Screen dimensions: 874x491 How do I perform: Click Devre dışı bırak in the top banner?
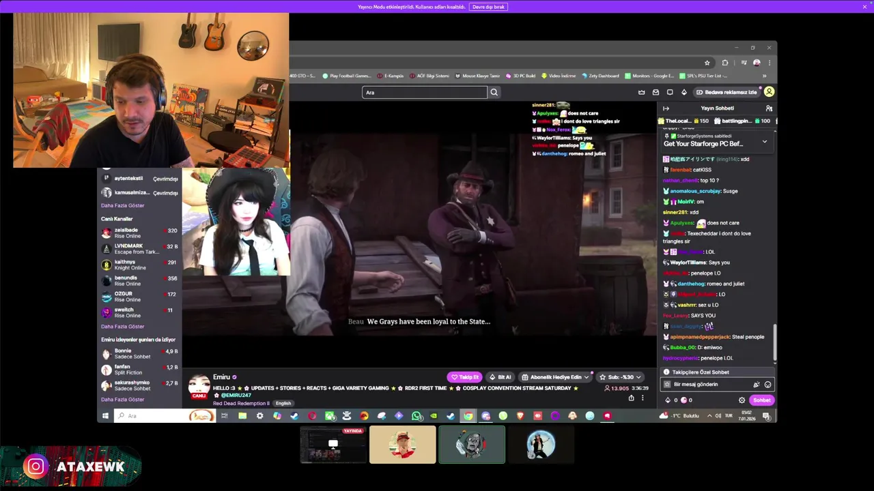click(x=488, y=7)
